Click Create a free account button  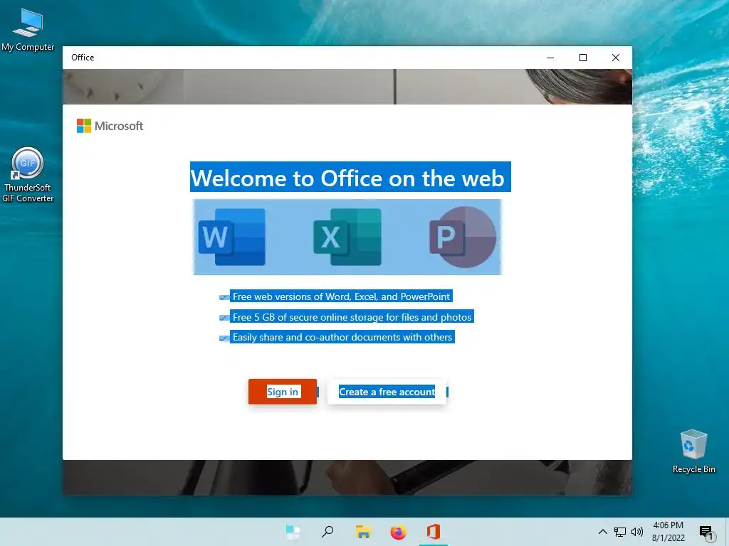click(x=387, y=392)
